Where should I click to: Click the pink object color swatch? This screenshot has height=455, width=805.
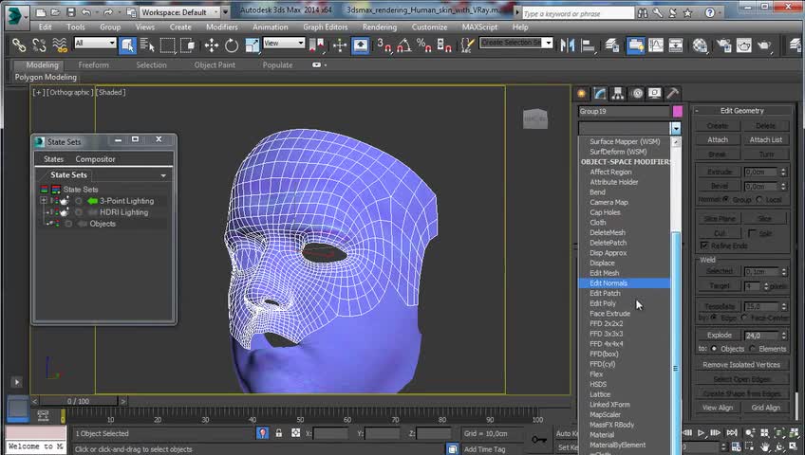point(677,112)
